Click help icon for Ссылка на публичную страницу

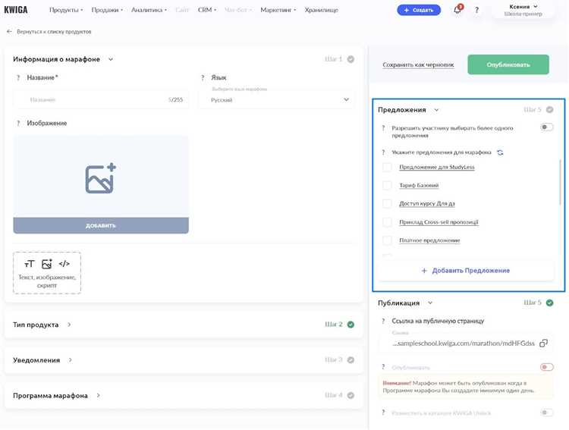click(x=383, y=321)
